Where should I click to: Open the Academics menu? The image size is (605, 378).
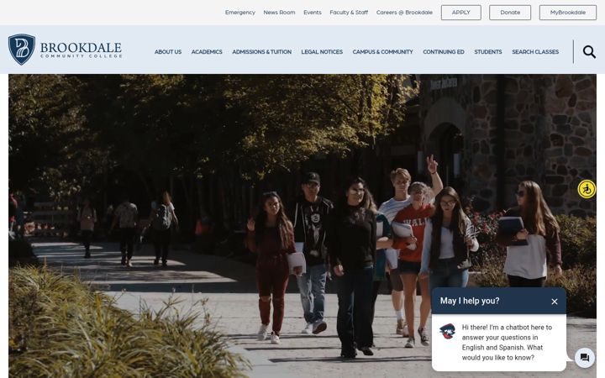click(207, 52)
